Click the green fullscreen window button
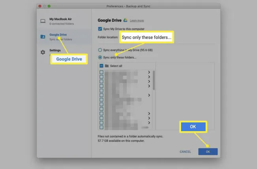Image resolution: width=257 pixels, height=169 pixels. (49, 6)
